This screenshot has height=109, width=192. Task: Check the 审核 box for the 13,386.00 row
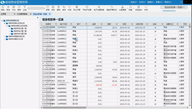pyautogui.click(x=155, y=35)
